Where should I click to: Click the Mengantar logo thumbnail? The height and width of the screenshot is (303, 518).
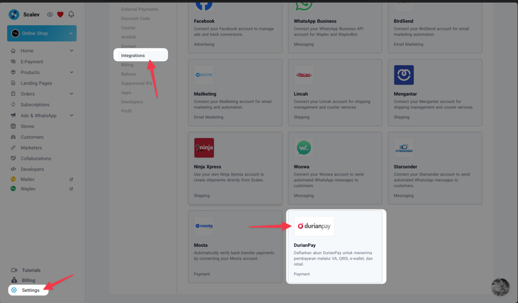point(404,75)
